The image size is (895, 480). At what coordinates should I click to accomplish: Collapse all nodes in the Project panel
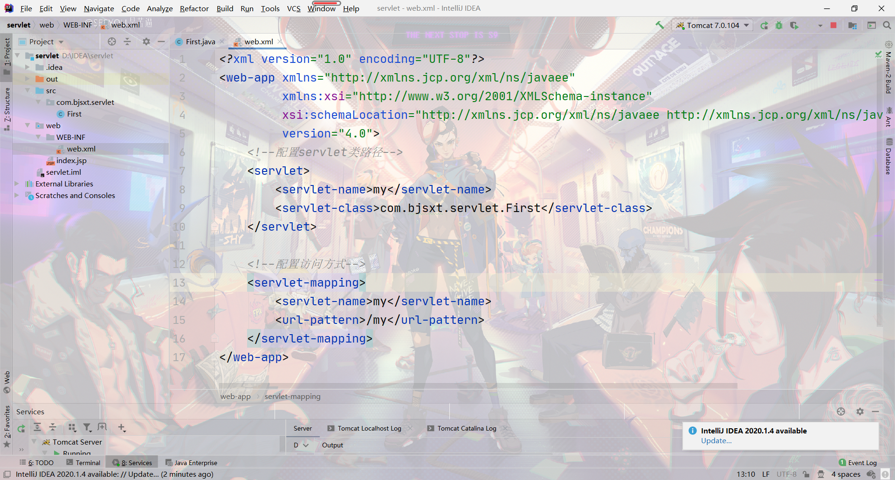coord(127,41)
